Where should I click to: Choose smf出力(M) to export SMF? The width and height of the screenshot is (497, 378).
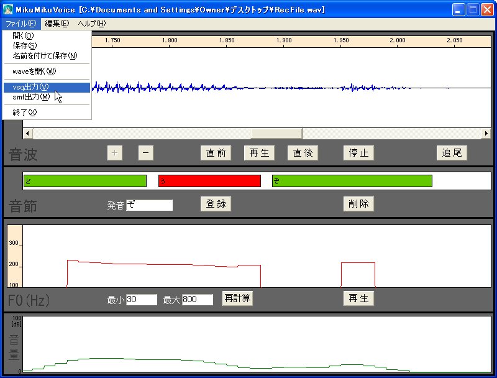(47, 97)
